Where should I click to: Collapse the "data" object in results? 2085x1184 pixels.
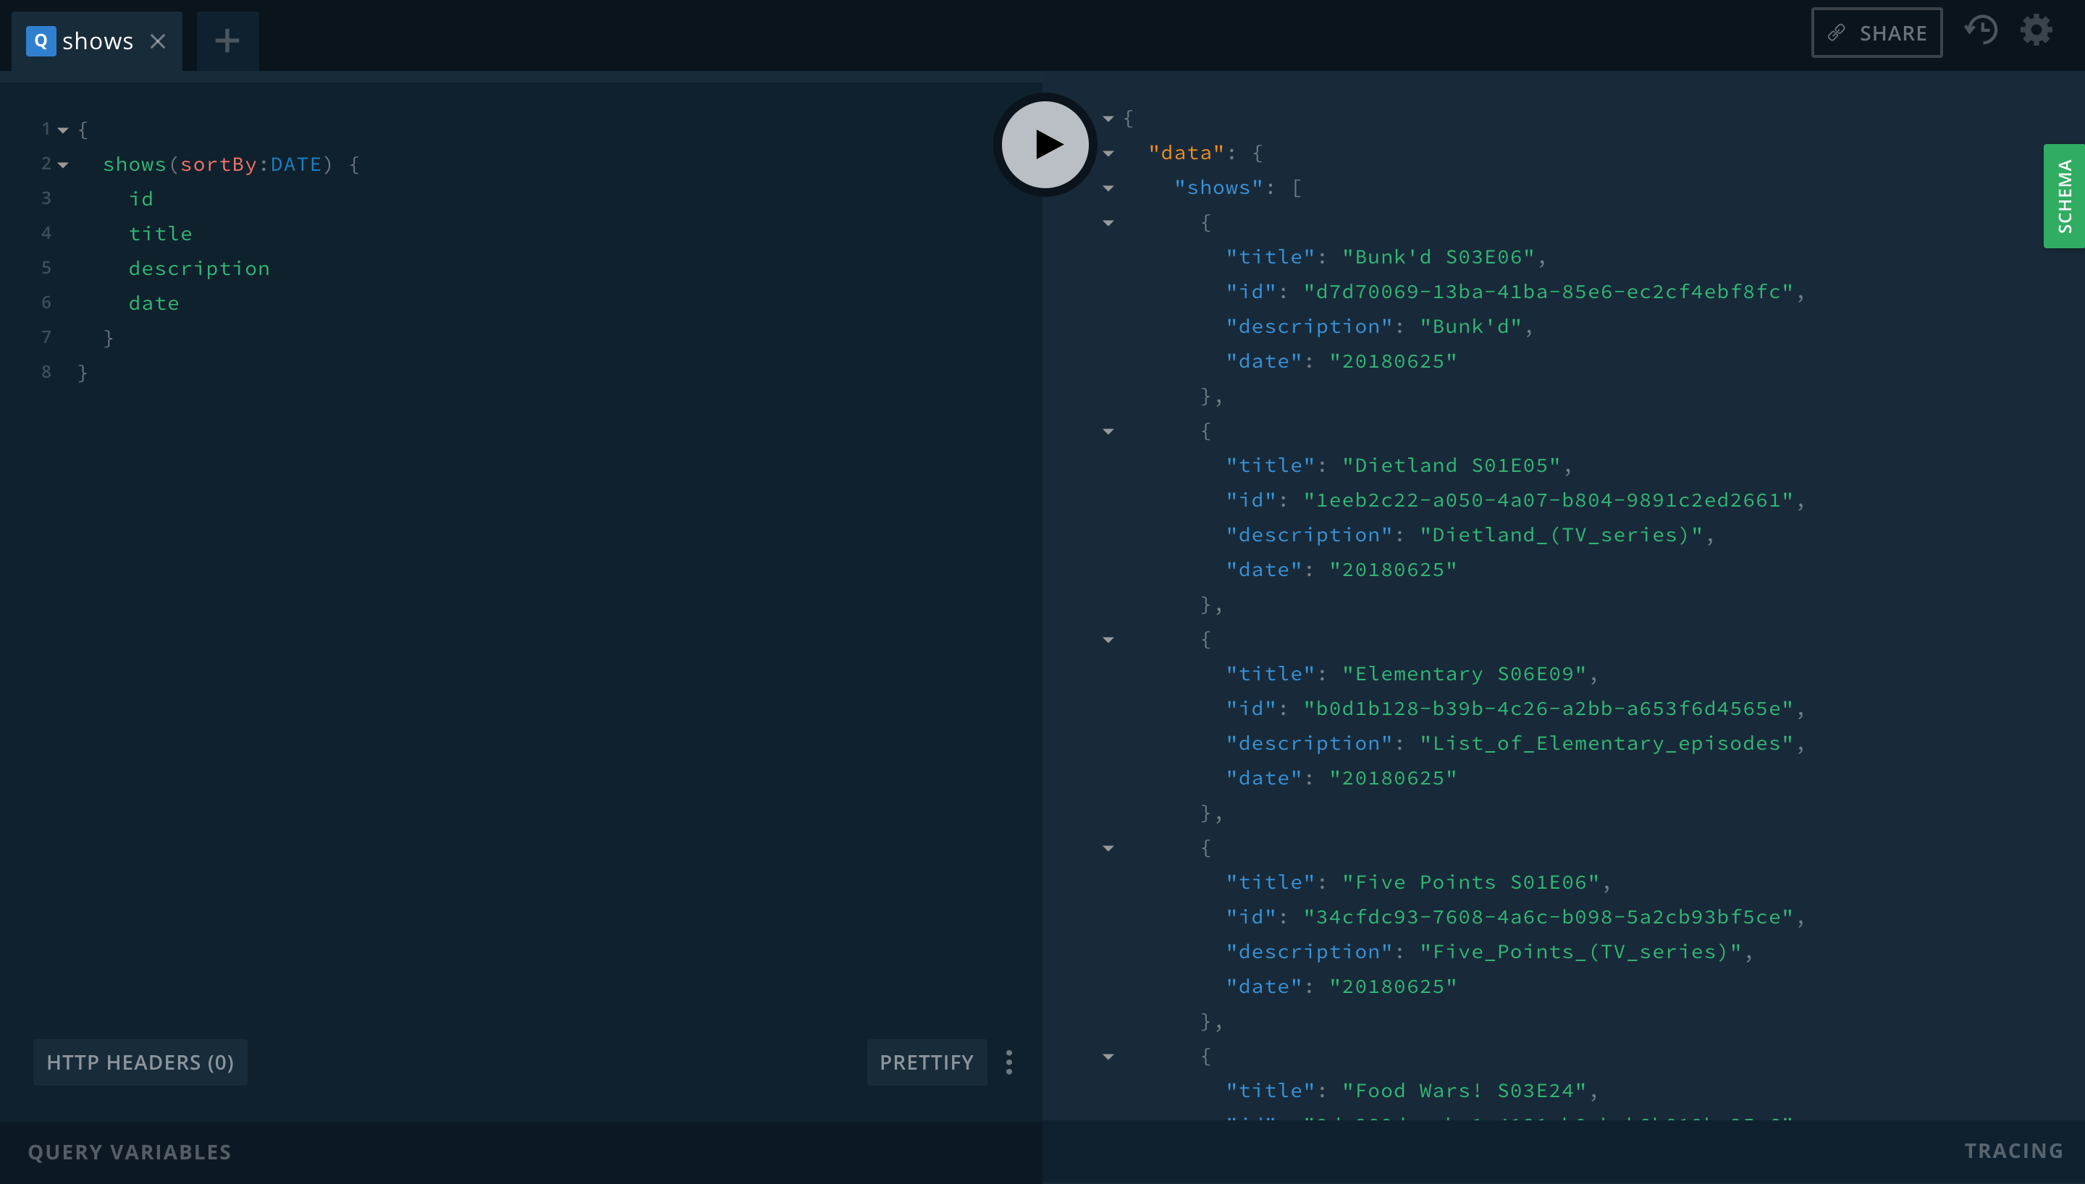point(1108,153)
